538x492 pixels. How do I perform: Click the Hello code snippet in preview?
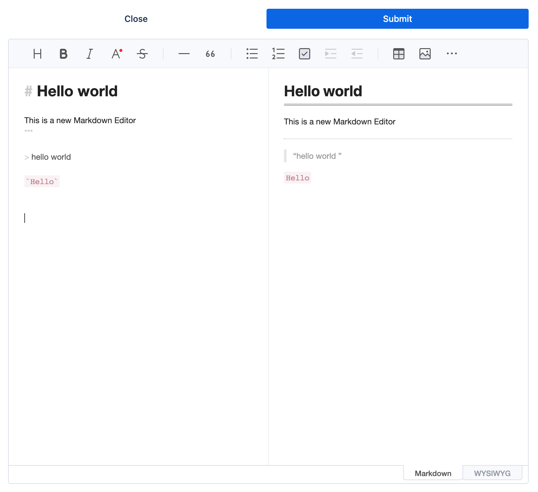(x=297, y=178)
